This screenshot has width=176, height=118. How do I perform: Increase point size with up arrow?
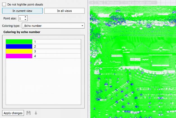pos(25,17)
